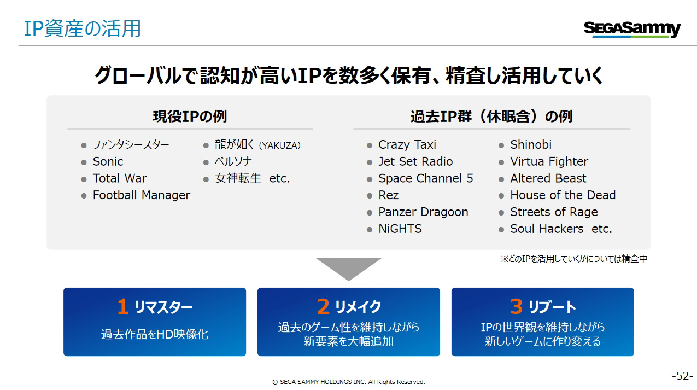697x390 pixels.
Task: Select Soul Hackers etc. item
Action: [561, 229]
